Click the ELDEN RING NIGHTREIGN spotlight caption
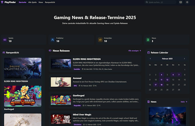 click(x=16, y=81)
